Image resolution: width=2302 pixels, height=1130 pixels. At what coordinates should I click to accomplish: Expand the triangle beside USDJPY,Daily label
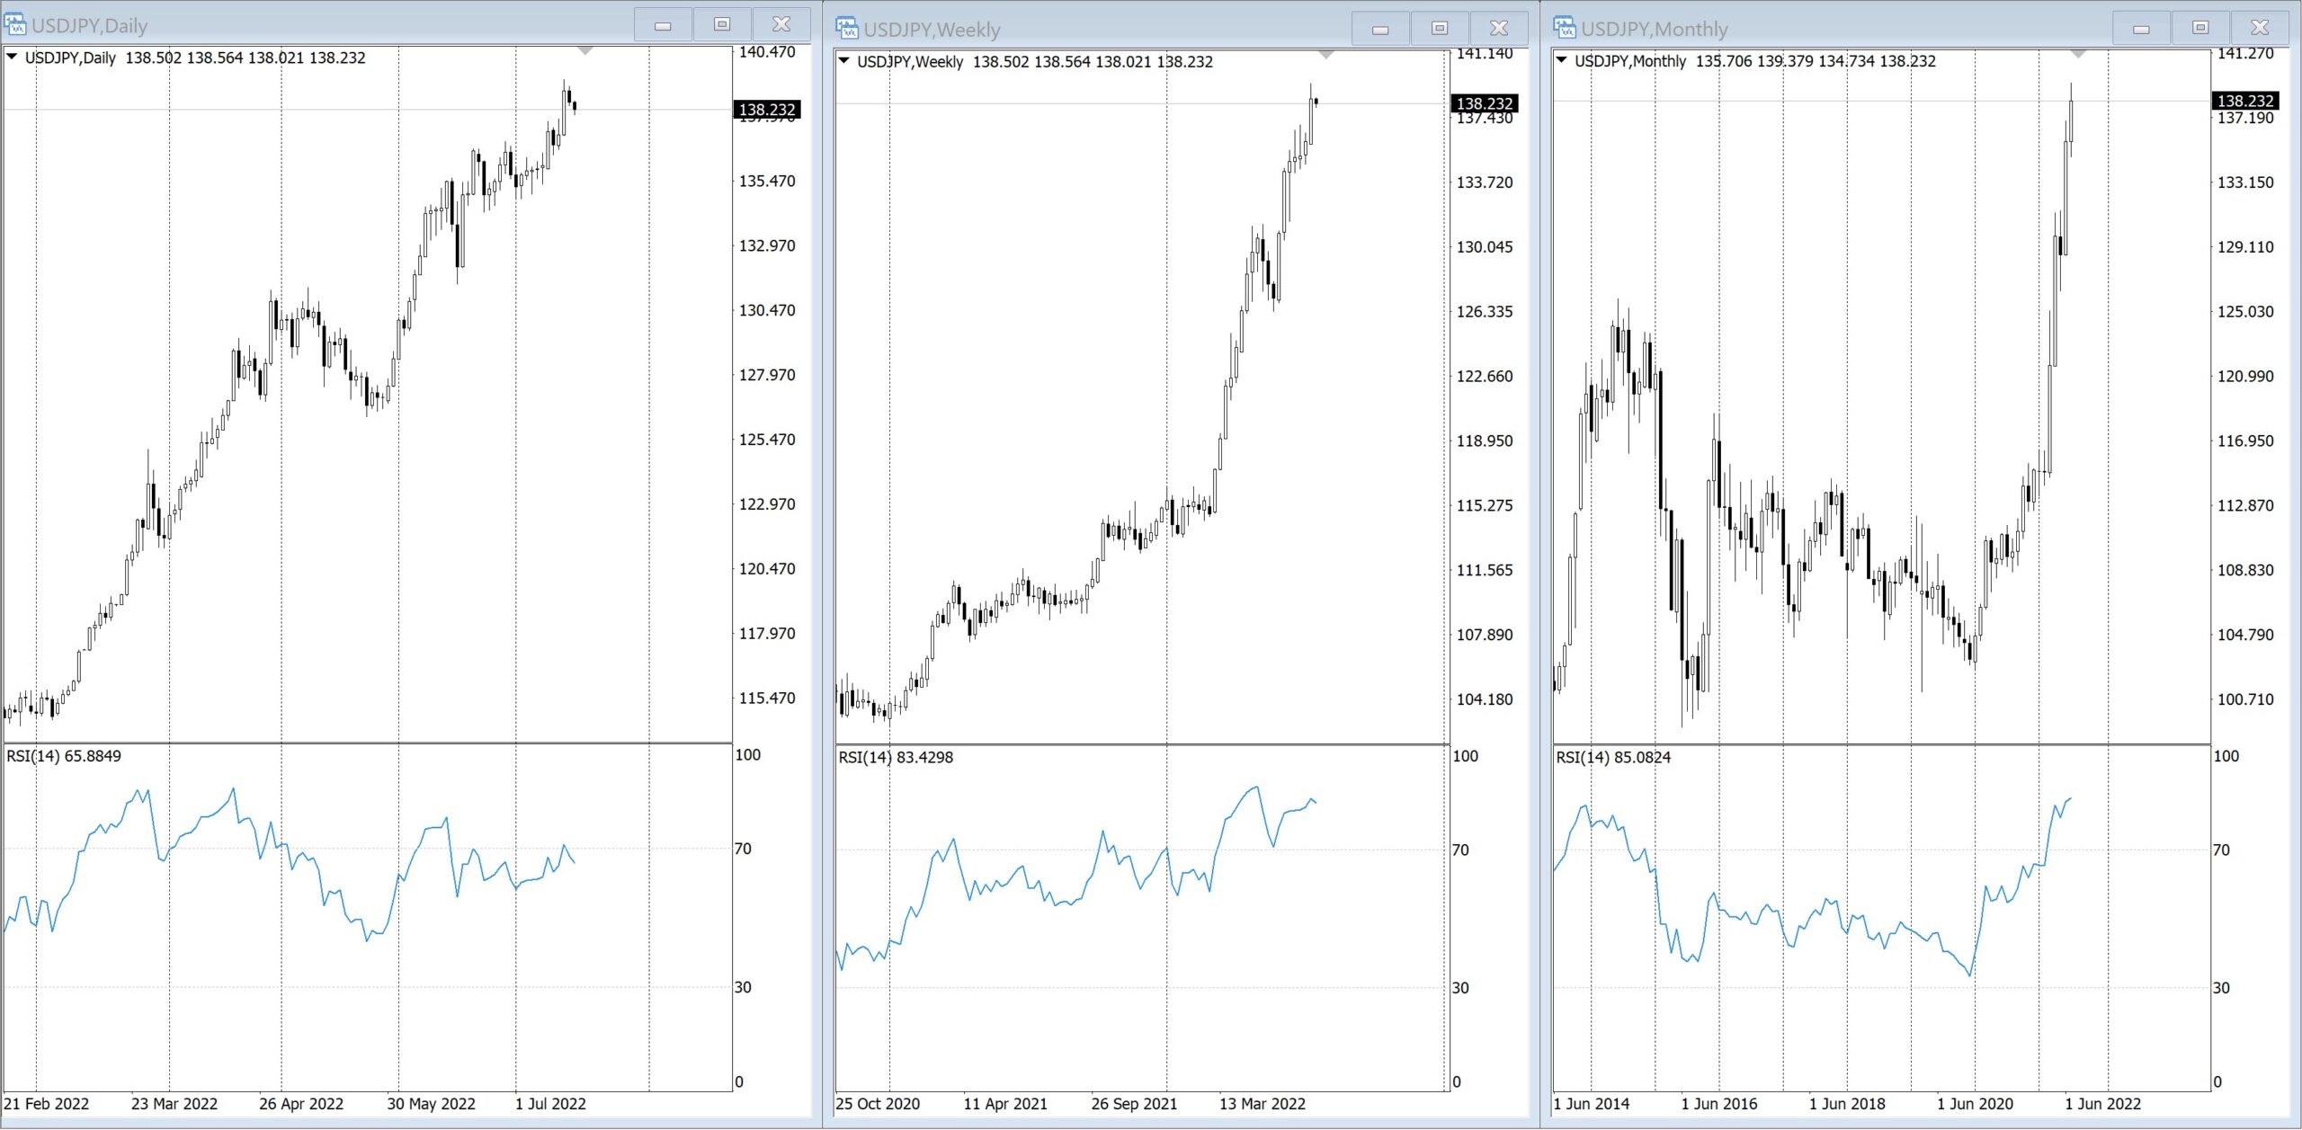click(13, 57)
